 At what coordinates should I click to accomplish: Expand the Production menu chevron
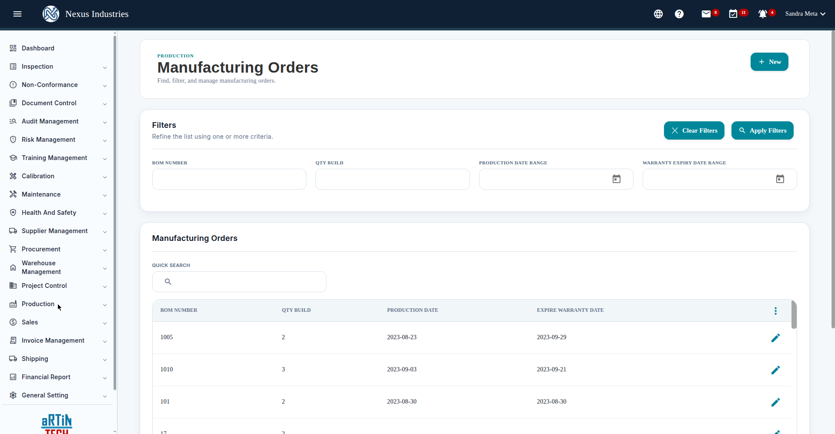coord(105,305)
